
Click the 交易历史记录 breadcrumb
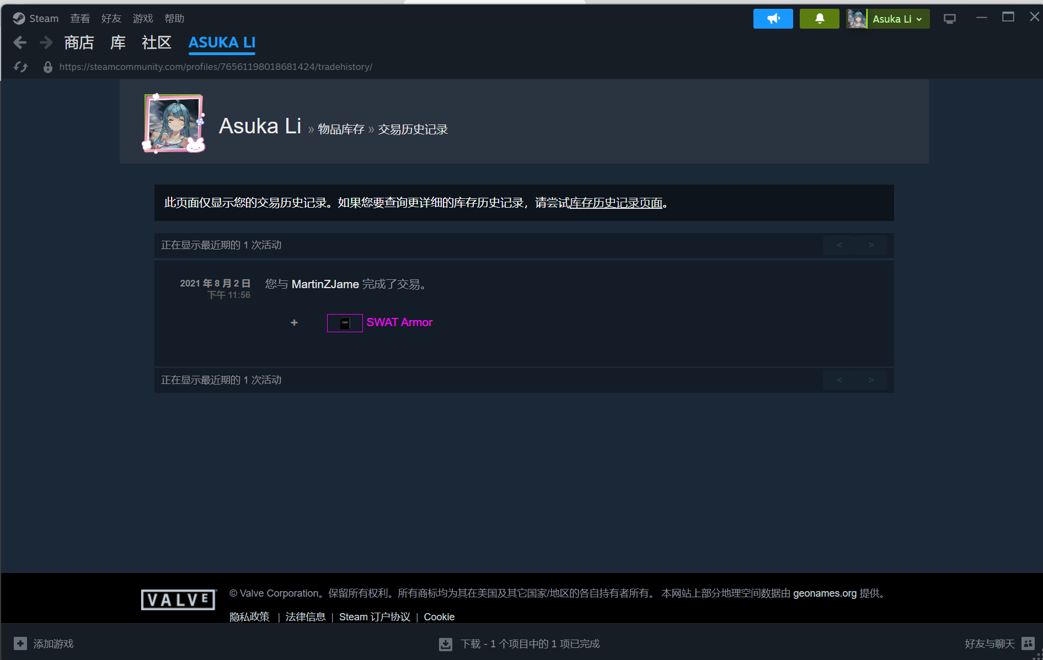[x=413, y=129]
